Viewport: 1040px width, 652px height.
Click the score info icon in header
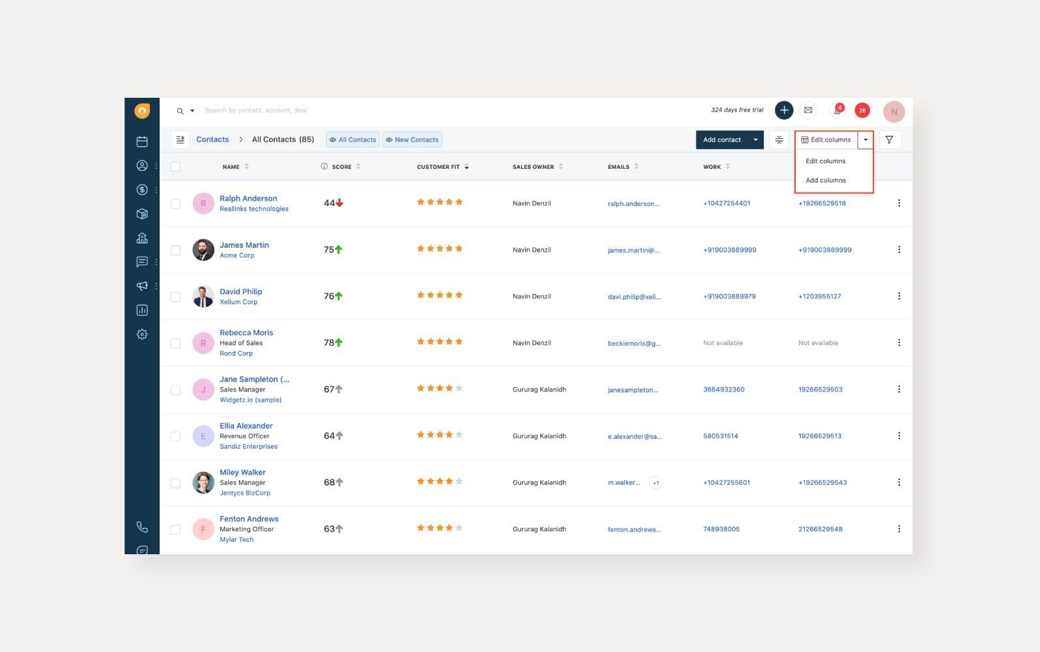click(325, 166)
